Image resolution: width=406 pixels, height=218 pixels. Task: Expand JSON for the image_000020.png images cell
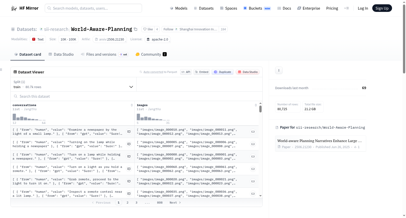(253, 181)
